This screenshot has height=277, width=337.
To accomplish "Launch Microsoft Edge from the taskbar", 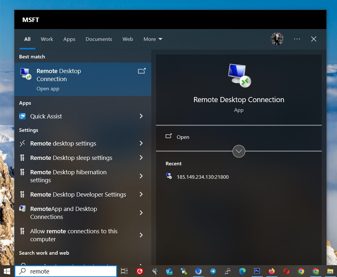I will click(x=242, y=271).
